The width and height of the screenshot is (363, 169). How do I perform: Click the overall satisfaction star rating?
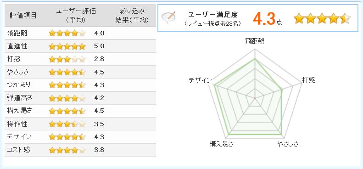pyautogui.click(x=322, y=18)
